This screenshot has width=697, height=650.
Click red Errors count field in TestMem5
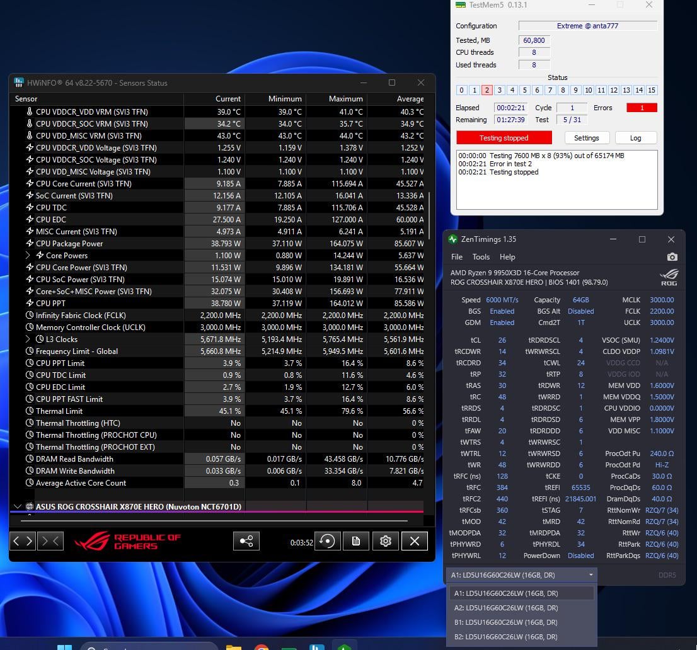(642, 108)
